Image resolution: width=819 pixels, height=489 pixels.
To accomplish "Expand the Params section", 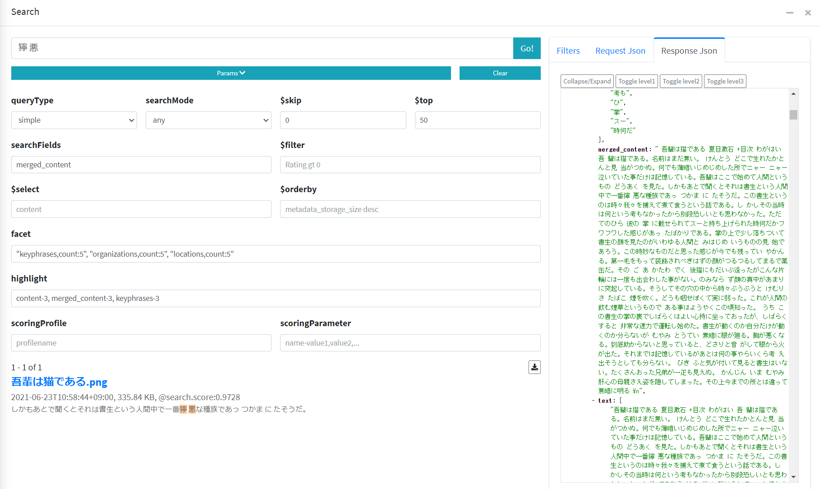I will 231,73.
